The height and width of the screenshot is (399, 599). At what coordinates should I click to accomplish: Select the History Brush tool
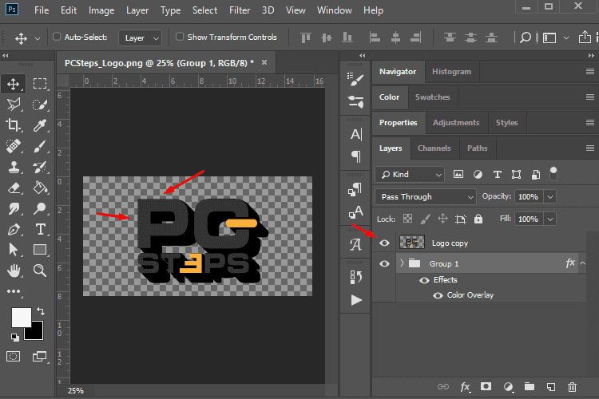40,167
